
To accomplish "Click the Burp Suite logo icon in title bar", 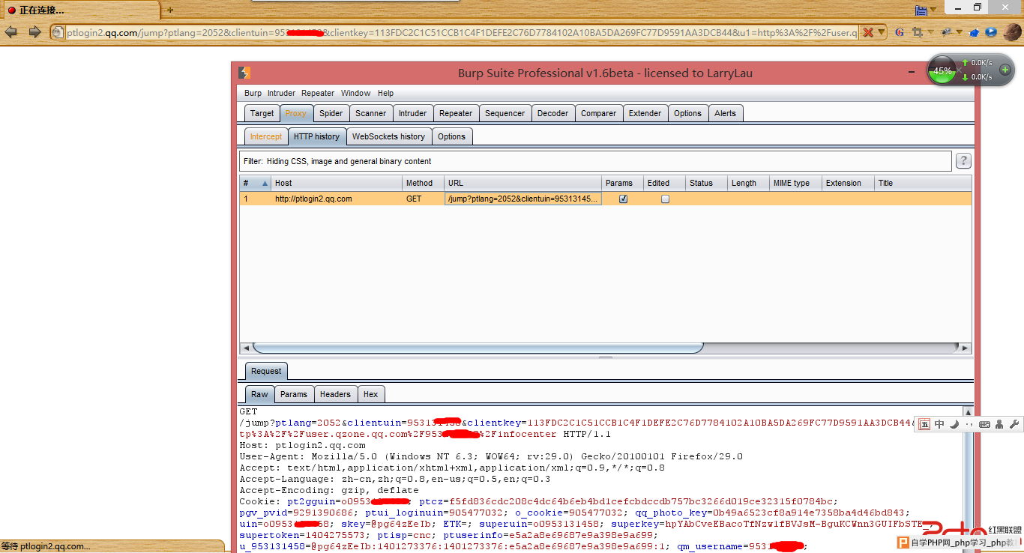I will [244, 73].
